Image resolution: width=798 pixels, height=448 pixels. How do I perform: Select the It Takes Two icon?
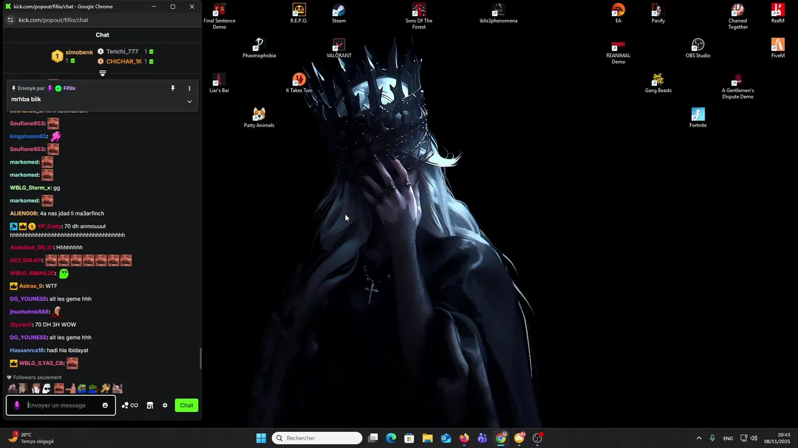click(299, 83)
